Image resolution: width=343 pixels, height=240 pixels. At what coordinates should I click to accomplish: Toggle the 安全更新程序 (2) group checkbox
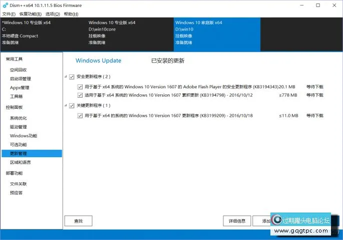(x=72, y=77)
